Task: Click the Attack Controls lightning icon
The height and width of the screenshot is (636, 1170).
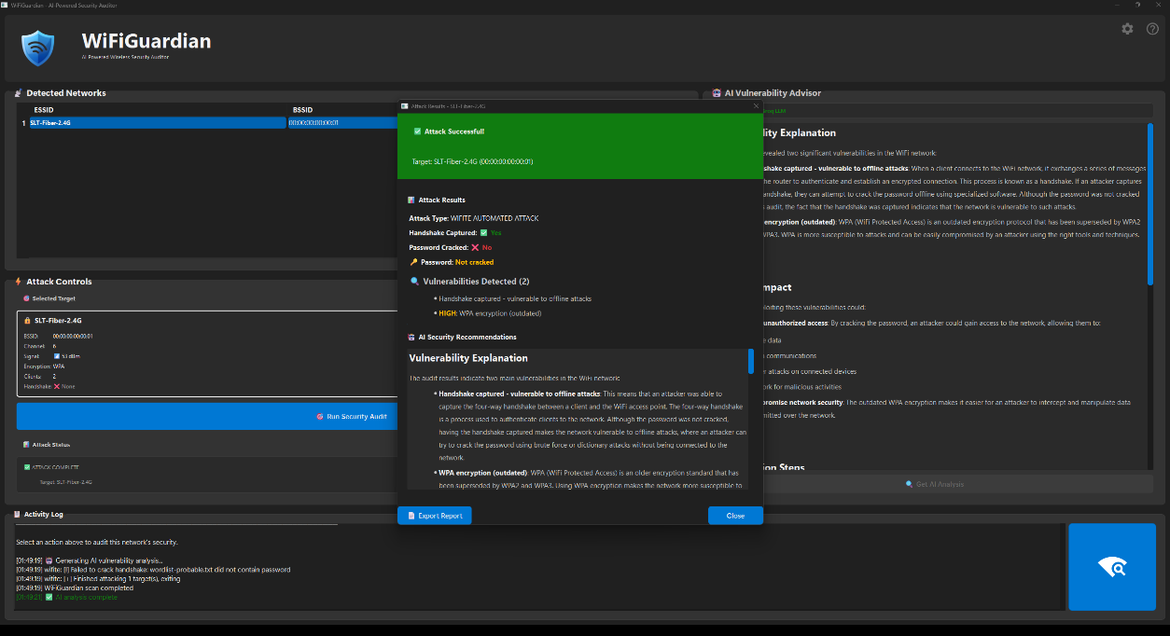Action: tap(19, 282)
